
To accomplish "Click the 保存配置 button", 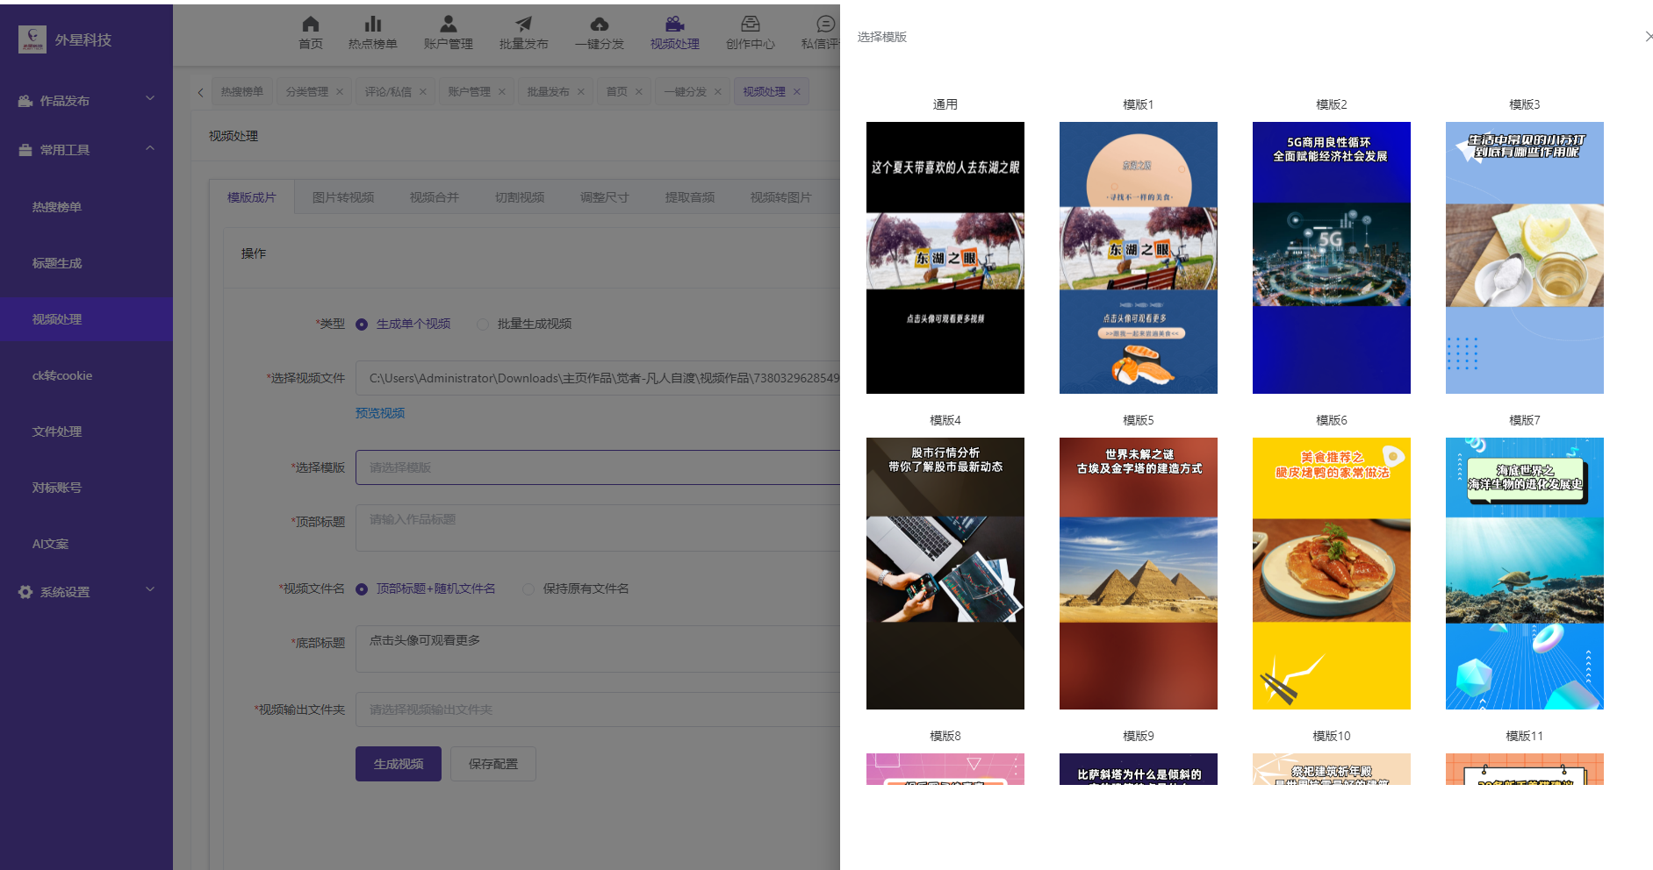I will 493,764.
